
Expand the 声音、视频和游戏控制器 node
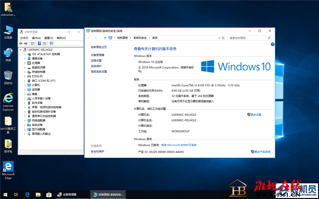[25, 107]
